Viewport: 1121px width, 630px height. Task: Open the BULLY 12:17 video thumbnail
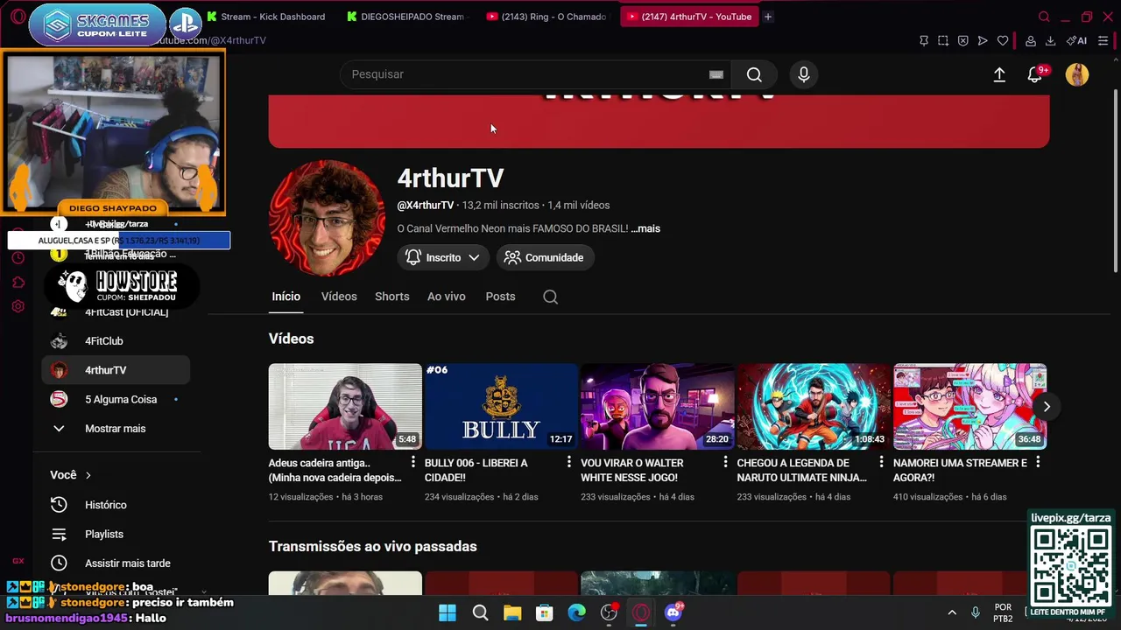coord(501,406)
